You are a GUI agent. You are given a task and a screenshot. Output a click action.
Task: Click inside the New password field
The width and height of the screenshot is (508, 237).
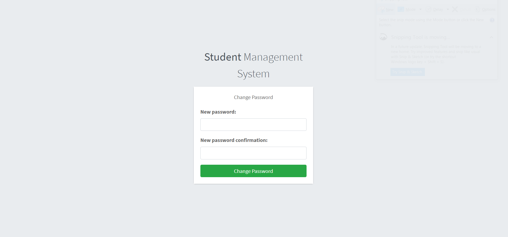[253, 124]
